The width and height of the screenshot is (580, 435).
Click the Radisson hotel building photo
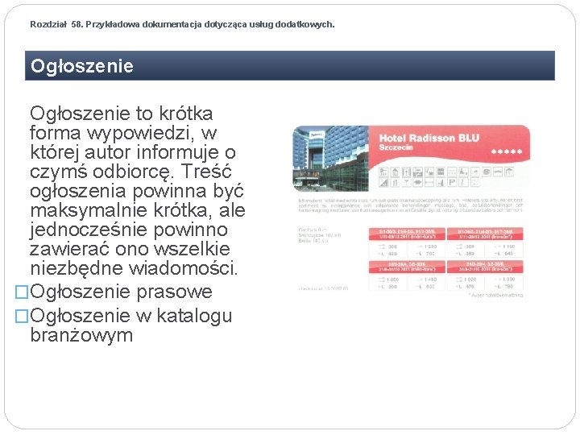click(331, 159)
